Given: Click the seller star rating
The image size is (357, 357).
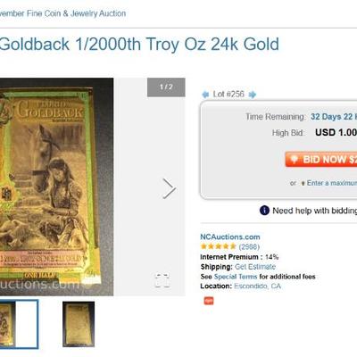Looking at the screenshot, I should pos(218,246).
